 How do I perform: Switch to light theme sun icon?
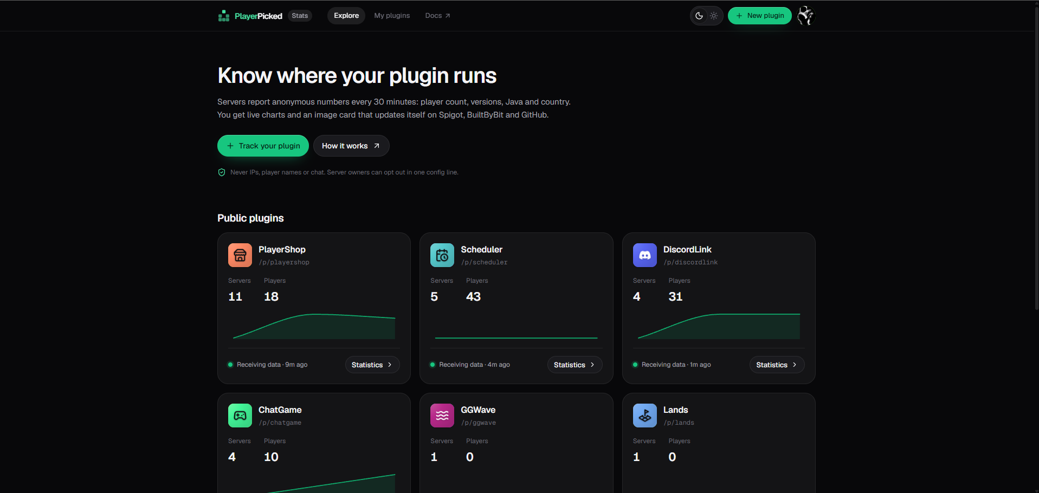point(714,16)
